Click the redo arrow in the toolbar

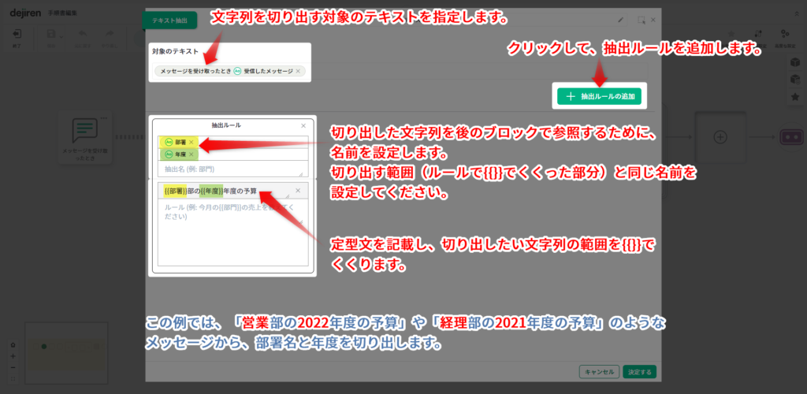pos(109,34)
